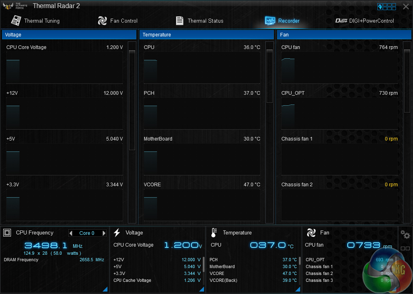Expand the Temperature panel corner triangle

click(298, 289)
